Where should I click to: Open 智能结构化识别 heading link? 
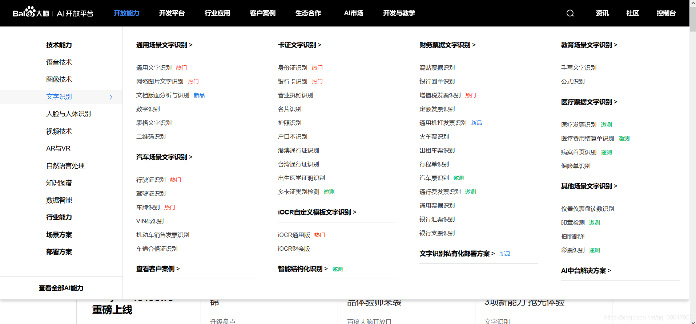click(303, 269)
